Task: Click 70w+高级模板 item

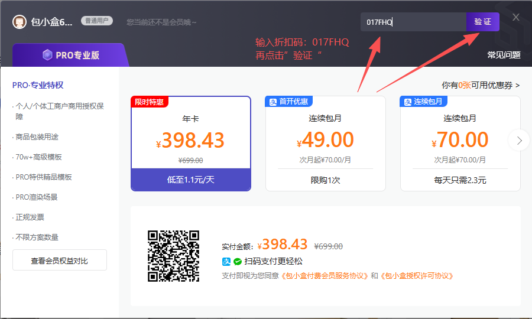Action: [37, 157]
